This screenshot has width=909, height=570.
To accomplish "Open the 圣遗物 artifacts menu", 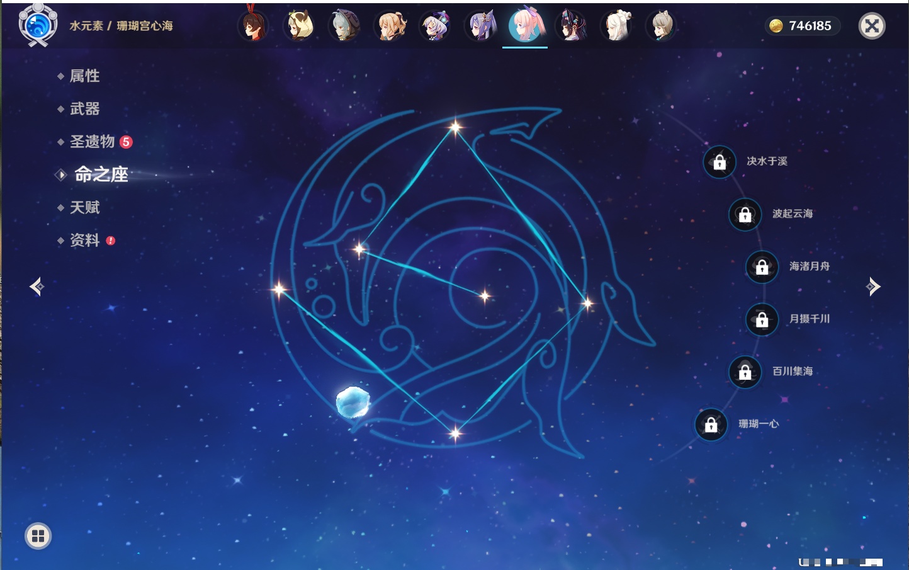I will 92,142.
